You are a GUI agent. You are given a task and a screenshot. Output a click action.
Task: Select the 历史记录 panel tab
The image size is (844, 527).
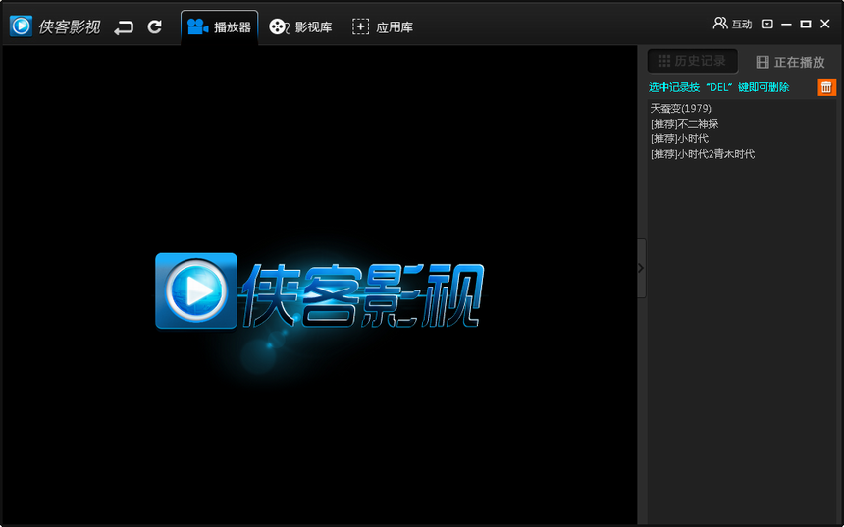tap(693, 61)
